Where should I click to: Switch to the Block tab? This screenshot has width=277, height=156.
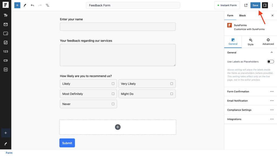242,15
